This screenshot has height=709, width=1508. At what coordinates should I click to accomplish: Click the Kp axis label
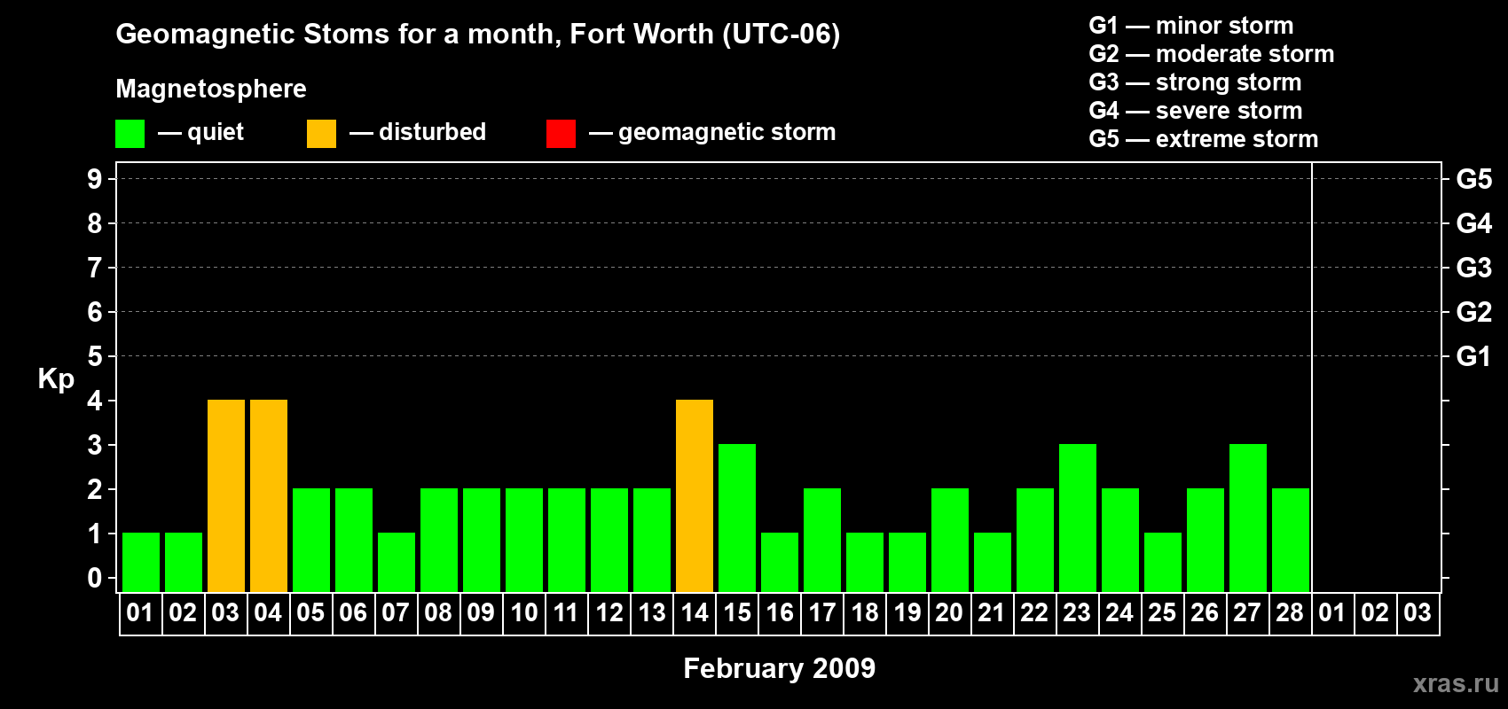coord(56,379)
